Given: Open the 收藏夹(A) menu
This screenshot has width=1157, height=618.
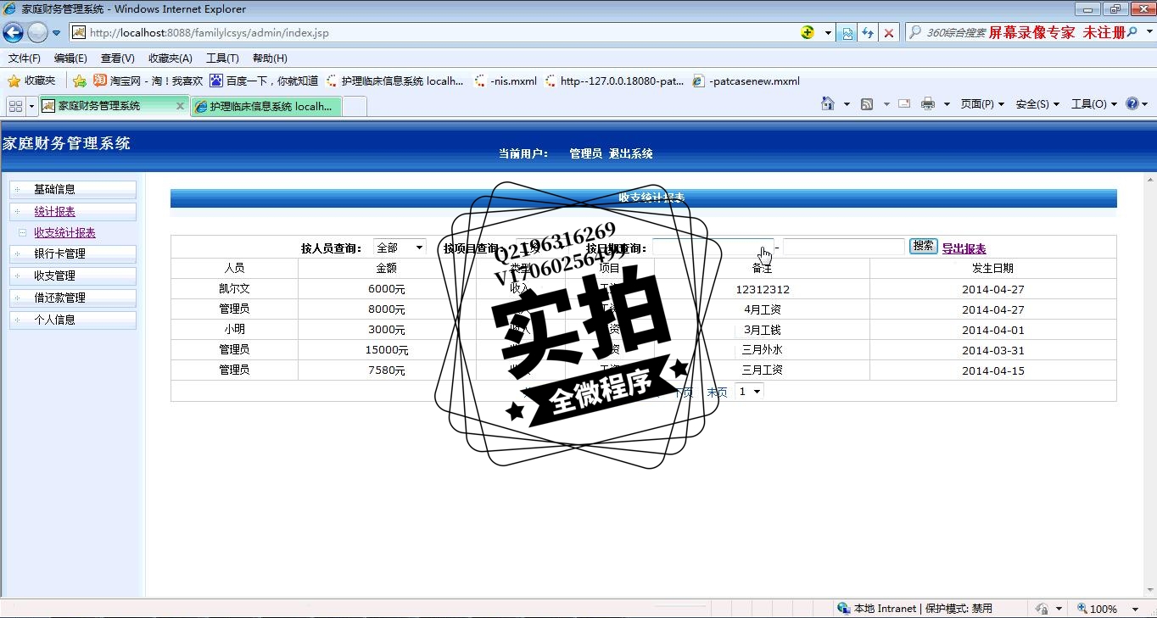Looking at the screenshot, I should (x=170, y=58).
